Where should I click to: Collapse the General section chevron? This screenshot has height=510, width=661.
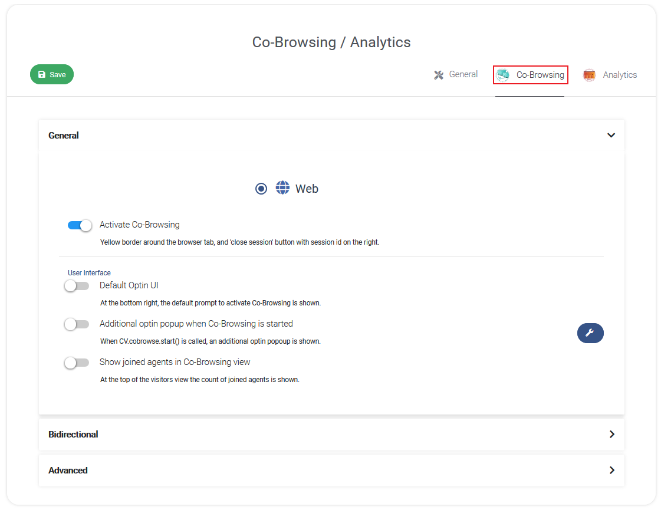tap(611, 135)
